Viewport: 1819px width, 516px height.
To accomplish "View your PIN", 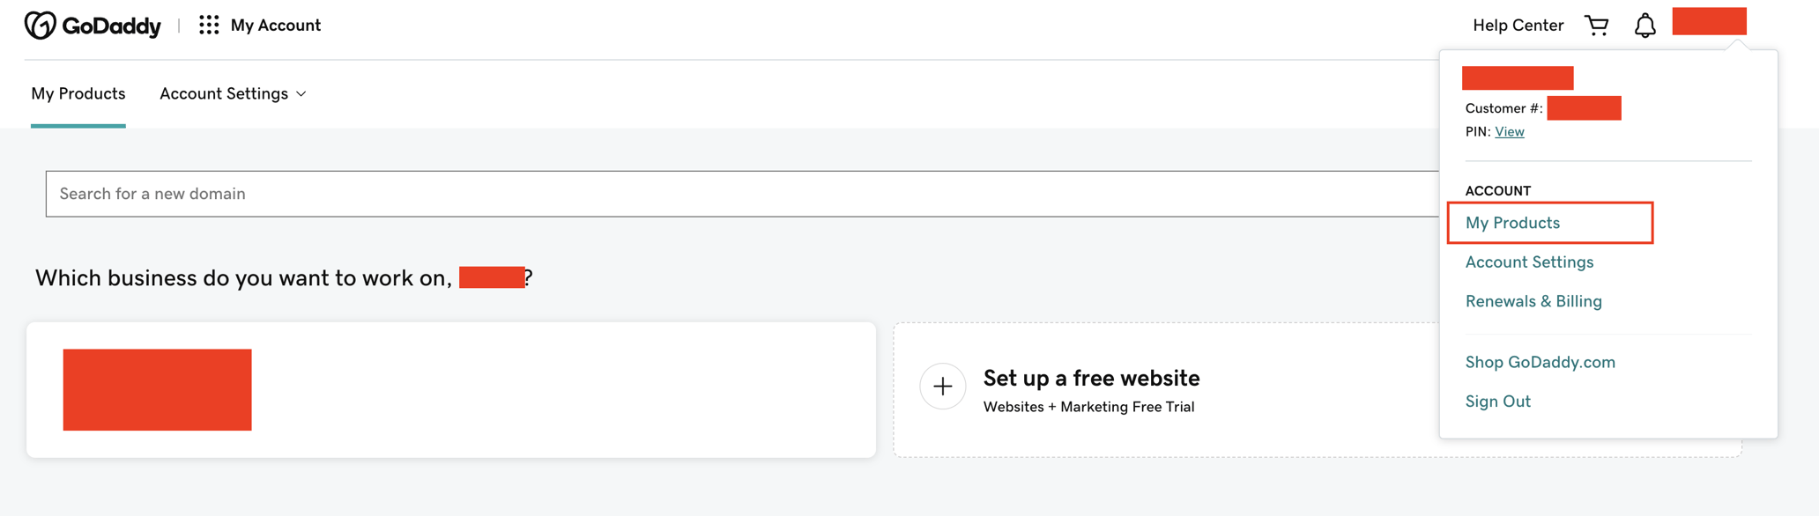I will tap(1509, 131).
